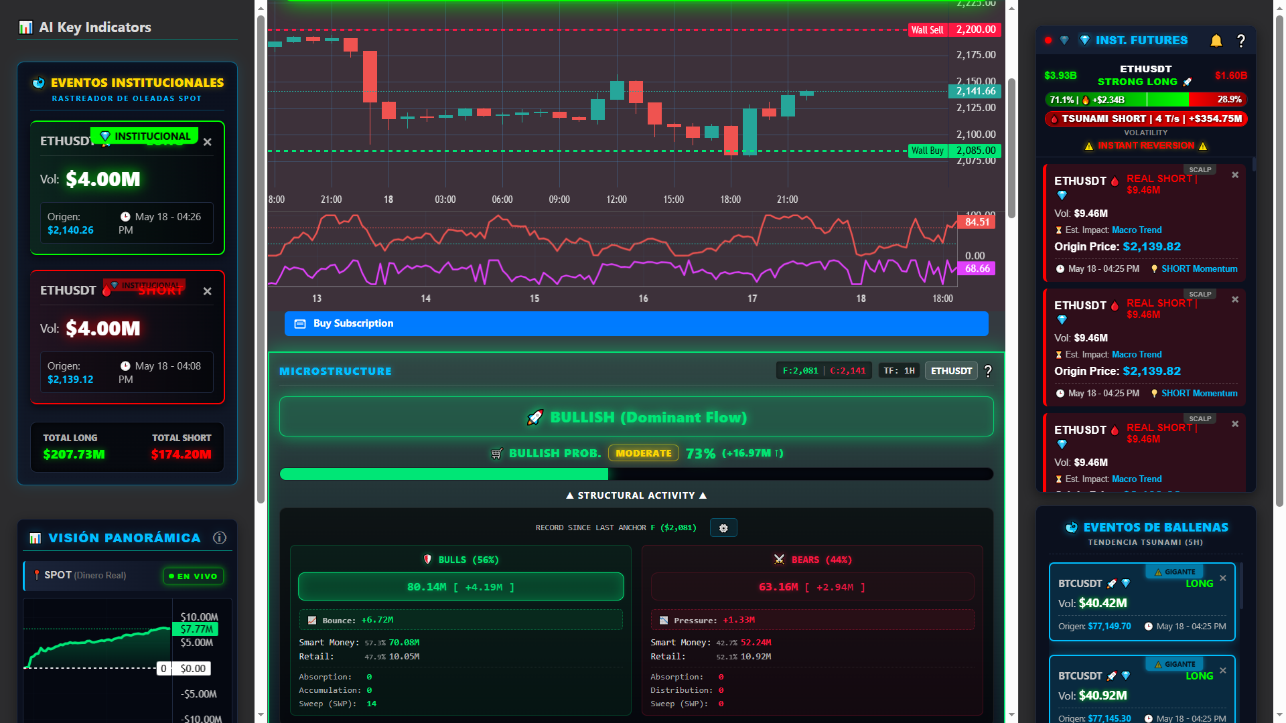This screenshot has height=723, width=1286.
Task: Click the Wall Sell label on chart
Action: (x=928, y=29)
